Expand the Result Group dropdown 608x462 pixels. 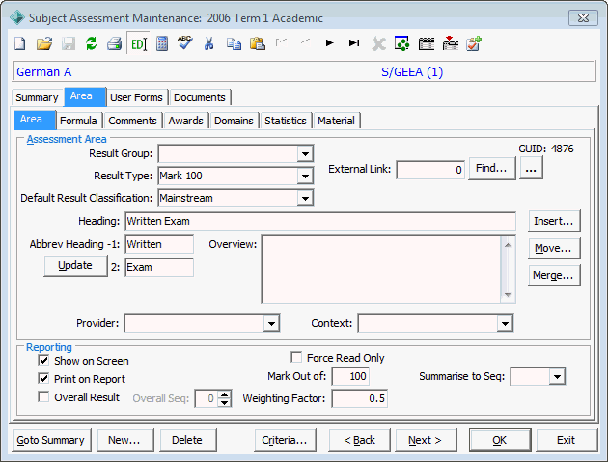(305, 154)
